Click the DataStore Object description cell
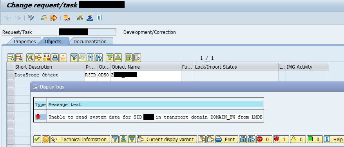 49,75
